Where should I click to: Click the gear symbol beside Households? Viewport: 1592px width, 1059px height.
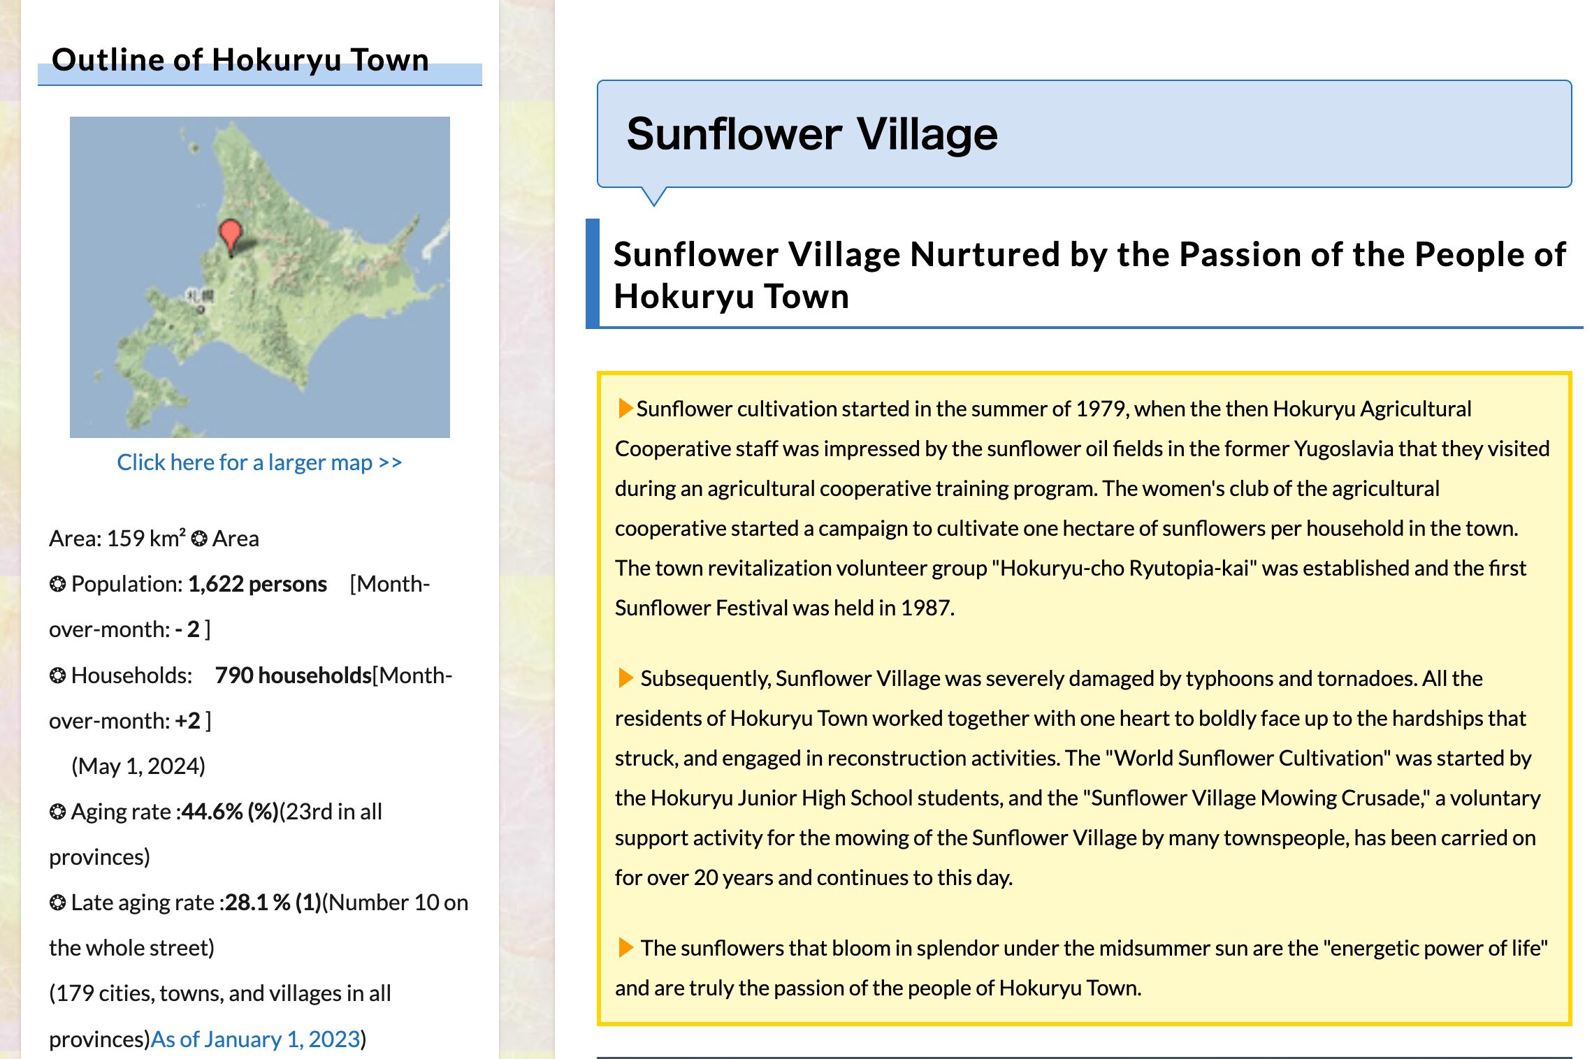57,675
